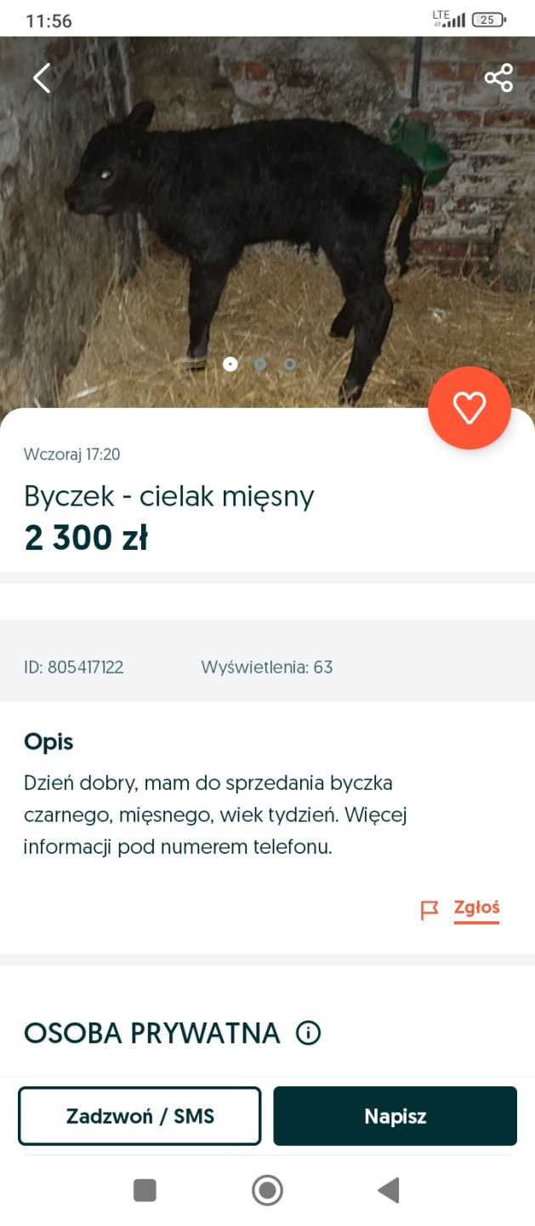
Task: Tap the info icon beside OSOBA PRYWATNA
Action: (308, 1034)
